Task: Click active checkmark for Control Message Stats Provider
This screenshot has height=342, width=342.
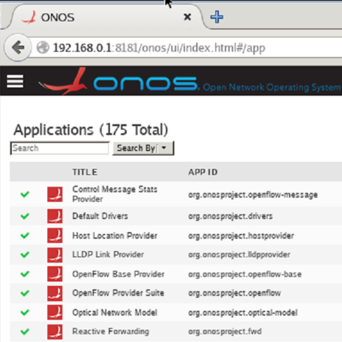Action: pos(25,194)
